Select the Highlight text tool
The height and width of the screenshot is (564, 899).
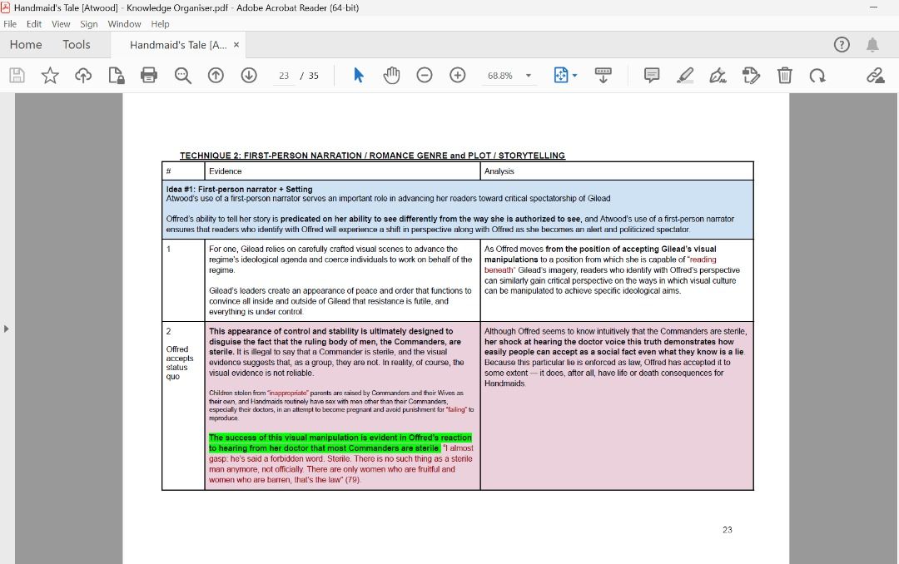[685, 75]
